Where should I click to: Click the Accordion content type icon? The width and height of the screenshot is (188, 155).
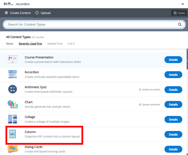click(x=12, y=74)
